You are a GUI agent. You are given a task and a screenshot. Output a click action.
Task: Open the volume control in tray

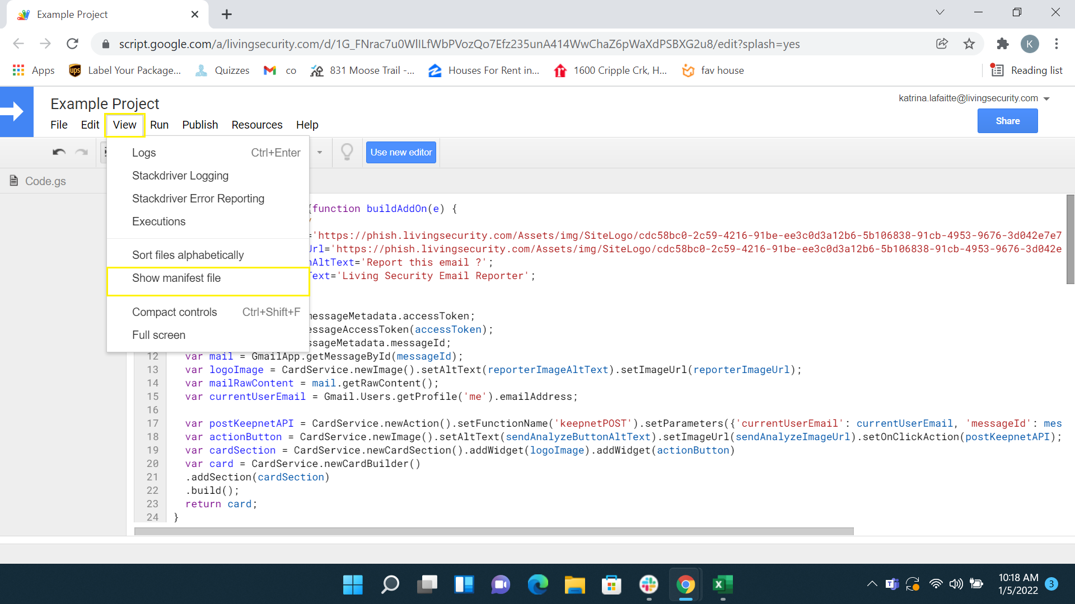click(956, 584)
